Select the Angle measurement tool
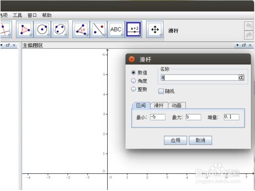This screenshot has width=255, height=191. point(81,29)
